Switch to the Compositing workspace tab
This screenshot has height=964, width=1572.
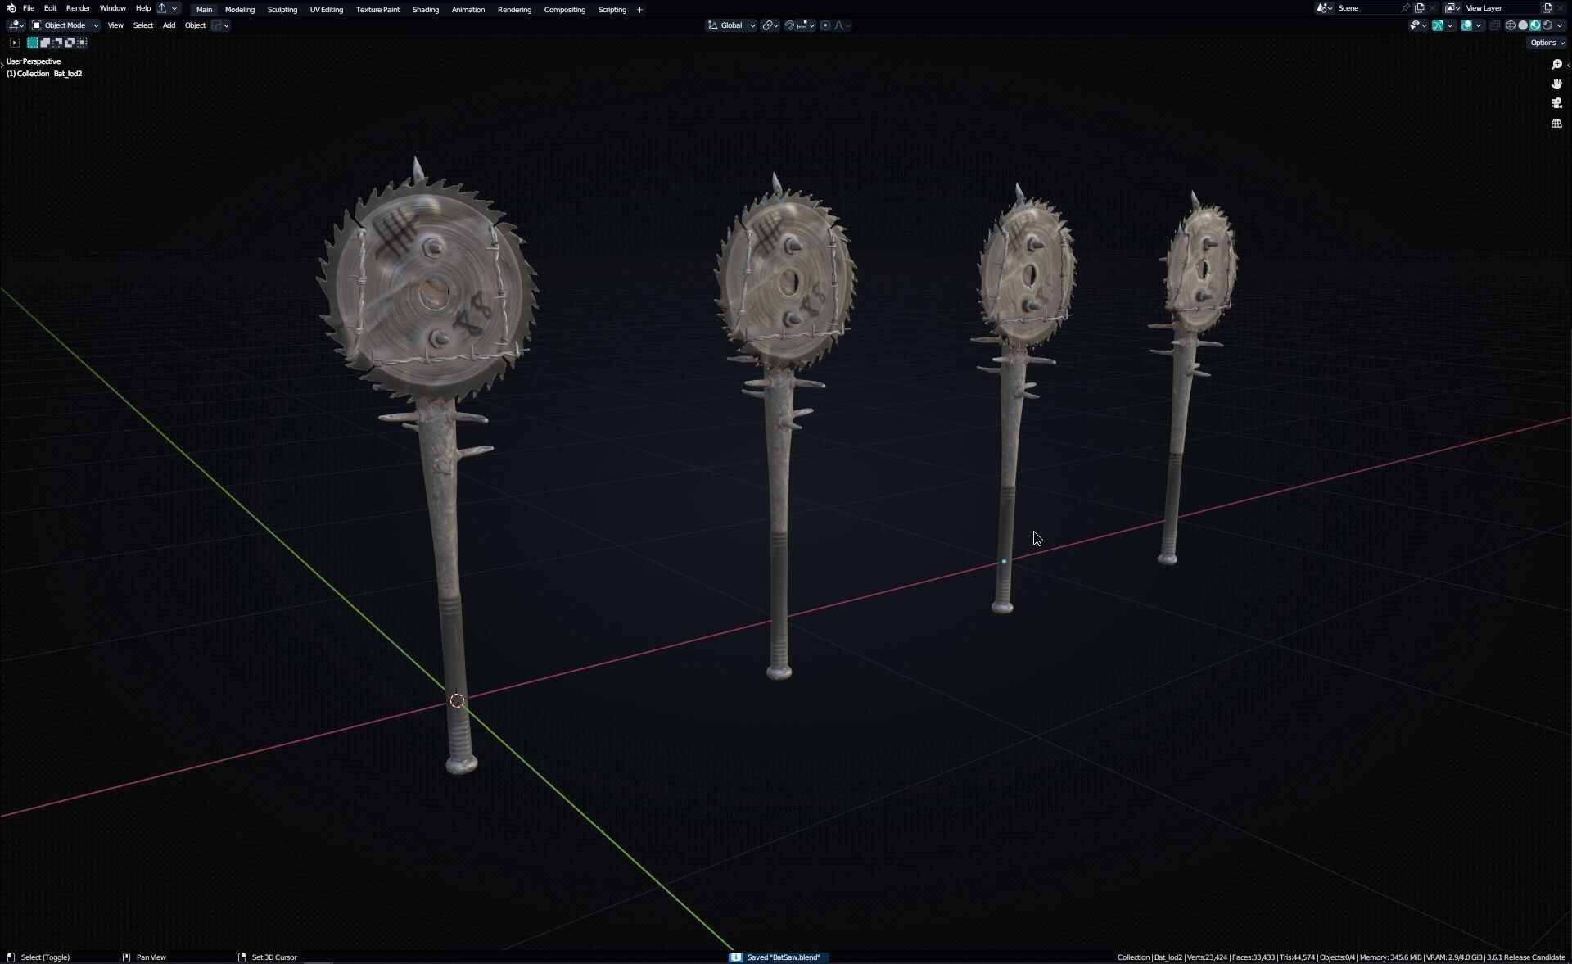click(565, 10)
